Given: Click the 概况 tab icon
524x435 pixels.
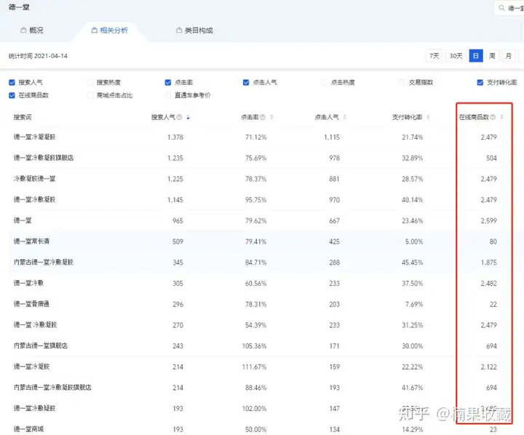Looking at the screenshot, I should [x=23, y=31].
